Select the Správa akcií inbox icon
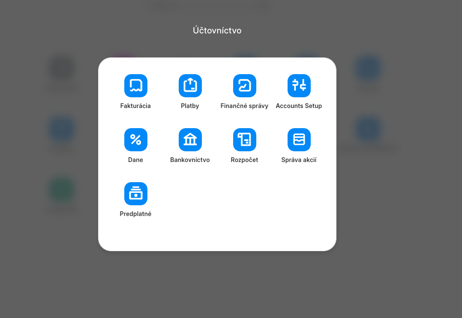This screenshot has height=318, width=462. 299,140
